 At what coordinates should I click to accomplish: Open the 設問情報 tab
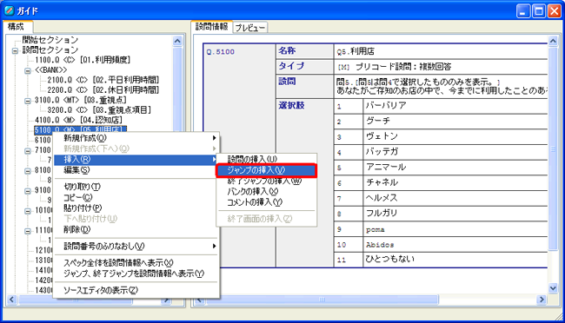pos(211,27)
